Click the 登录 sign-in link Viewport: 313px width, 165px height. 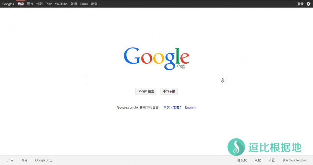coord(300,4)
